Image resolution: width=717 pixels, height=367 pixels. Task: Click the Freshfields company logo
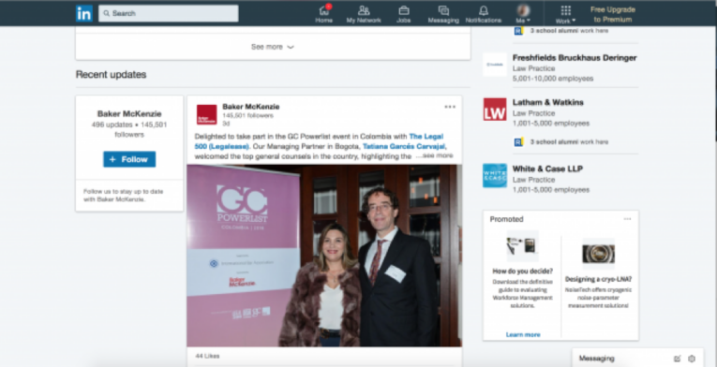point(495,65)
